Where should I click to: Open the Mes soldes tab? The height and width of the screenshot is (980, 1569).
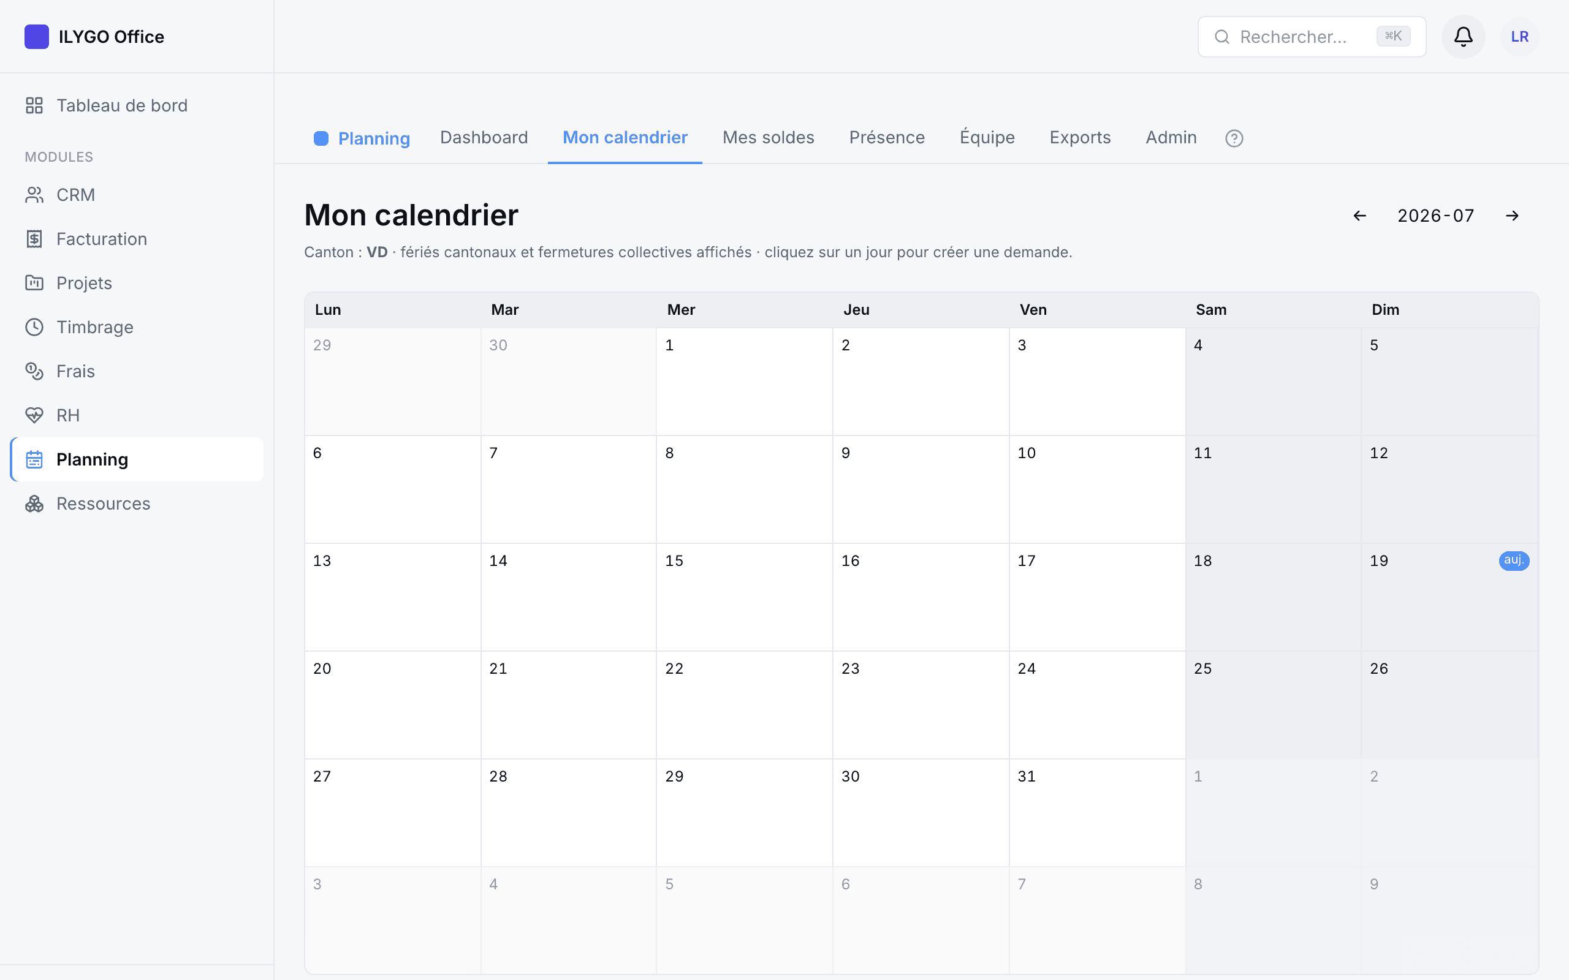tap(769, 137)
